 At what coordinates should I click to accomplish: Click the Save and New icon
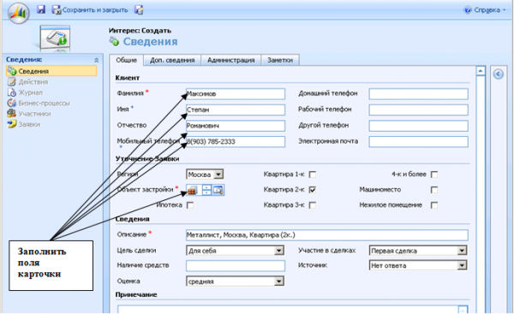139,9
